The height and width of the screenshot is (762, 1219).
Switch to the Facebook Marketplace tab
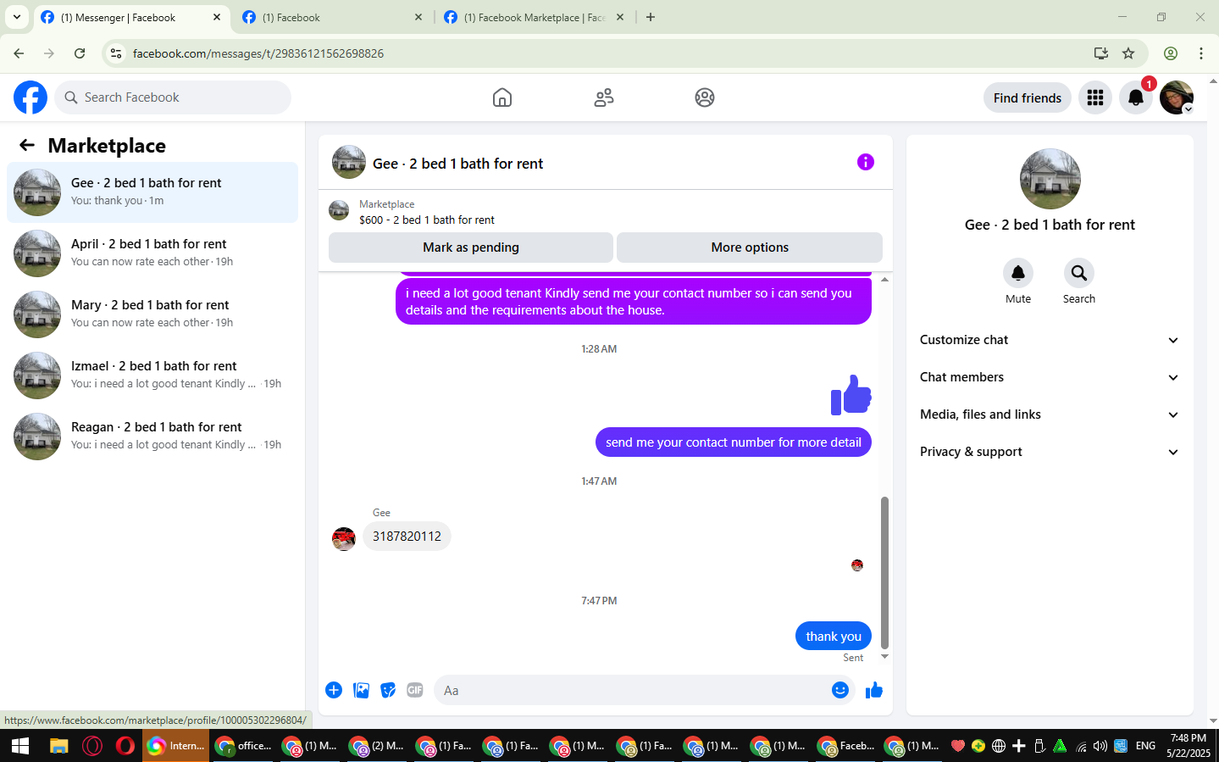534,18
